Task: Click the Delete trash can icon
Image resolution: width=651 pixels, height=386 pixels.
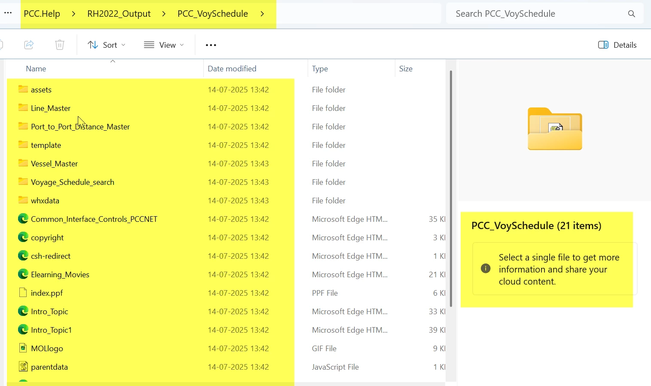Action: tap(60, 45)
